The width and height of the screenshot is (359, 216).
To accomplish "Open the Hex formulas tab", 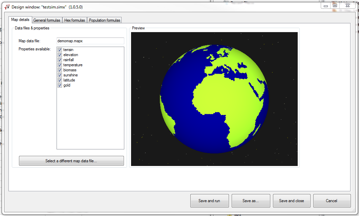I will point(75,20).
